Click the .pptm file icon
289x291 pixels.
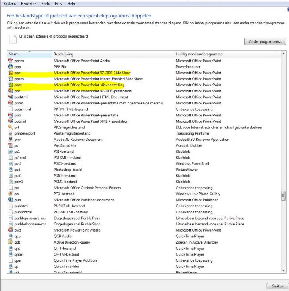click(11, 103)
